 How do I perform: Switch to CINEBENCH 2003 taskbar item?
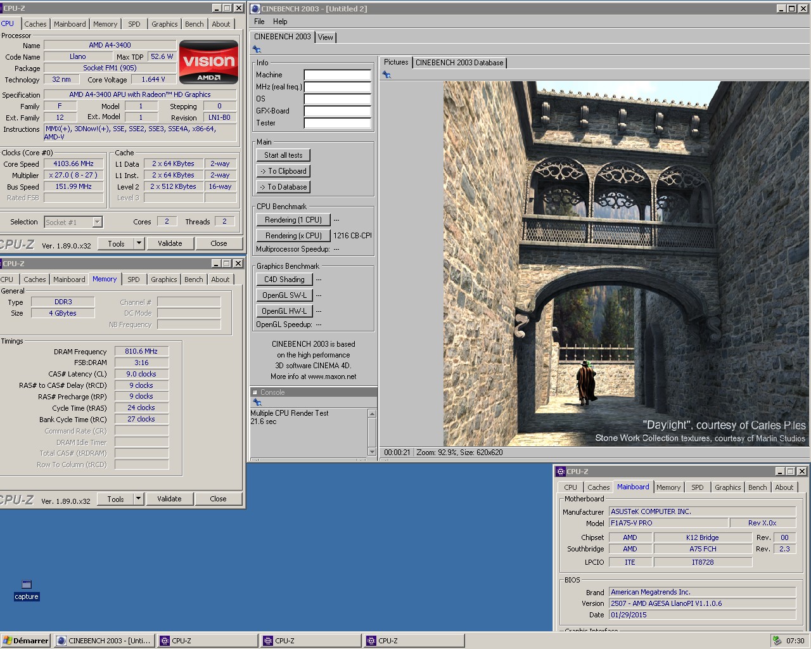pyautogui.click(x=104, y=641)
